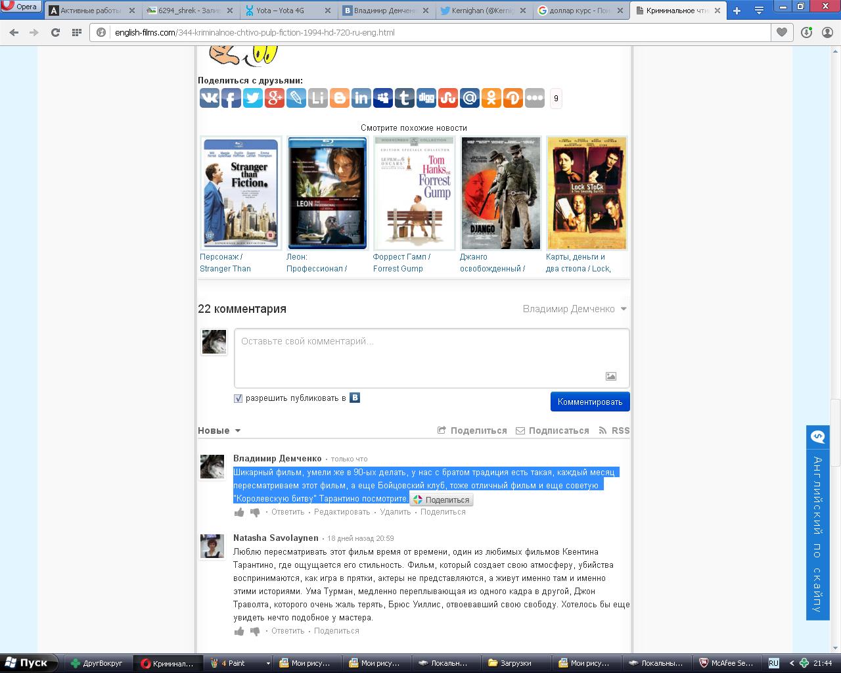Dislike Natasha Savolaynen's comment

[255, 632]
